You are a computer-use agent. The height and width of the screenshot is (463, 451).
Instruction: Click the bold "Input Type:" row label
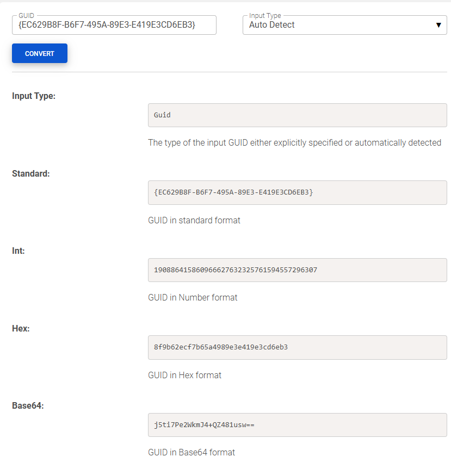tap(34, 96)
